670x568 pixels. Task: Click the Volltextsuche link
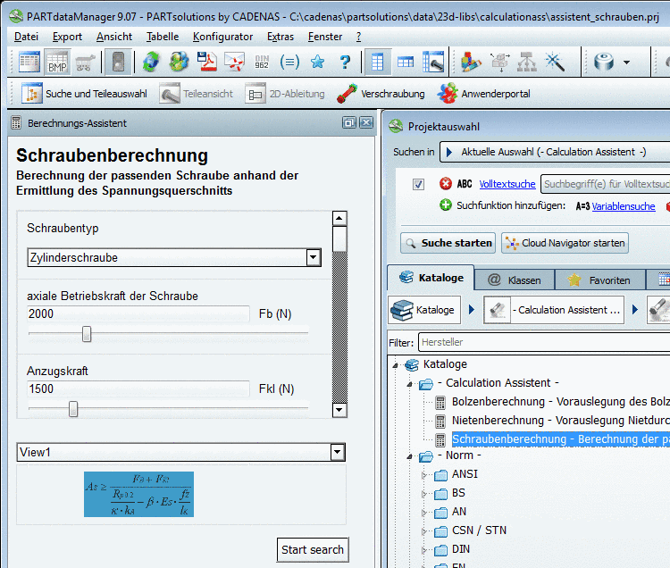click(x=507, y=184)
